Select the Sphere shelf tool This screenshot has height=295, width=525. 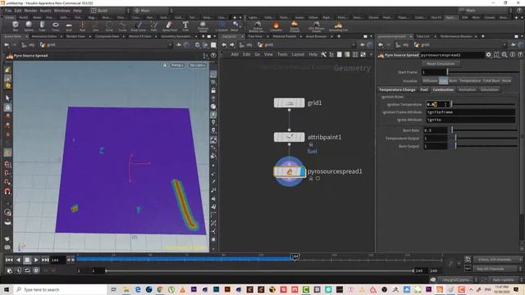tap(29, 25)
